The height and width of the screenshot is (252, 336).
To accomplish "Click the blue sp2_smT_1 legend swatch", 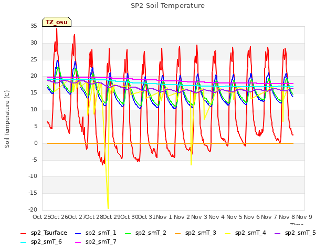I will pos(78,233).
